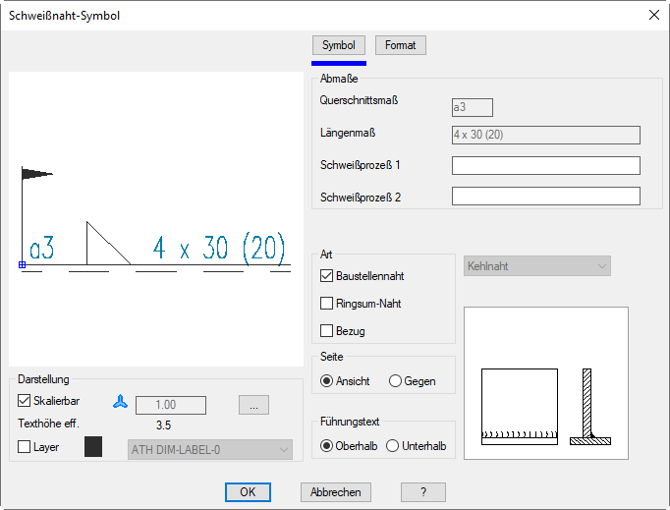670x510 pixels.
Task: Enable the Ringsum-Naht checkbox
Action: [x=328, y=304]
